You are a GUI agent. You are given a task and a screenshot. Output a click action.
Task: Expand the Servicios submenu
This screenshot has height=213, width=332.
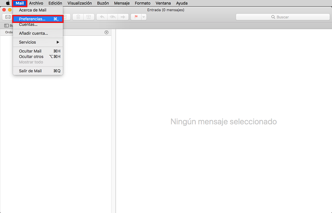point(38,42)
